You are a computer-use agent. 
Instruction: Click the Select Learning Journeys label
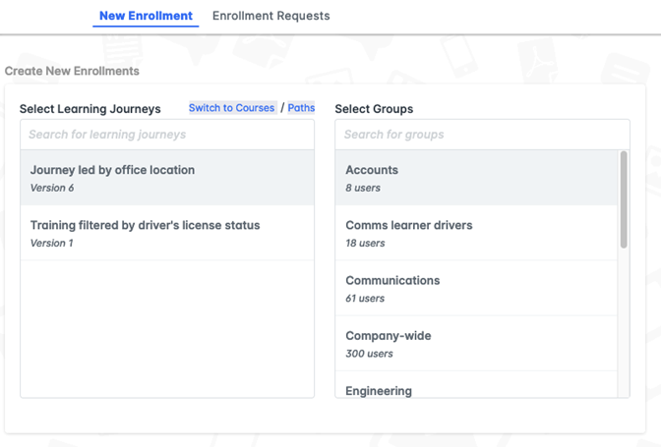pos(90,109)
